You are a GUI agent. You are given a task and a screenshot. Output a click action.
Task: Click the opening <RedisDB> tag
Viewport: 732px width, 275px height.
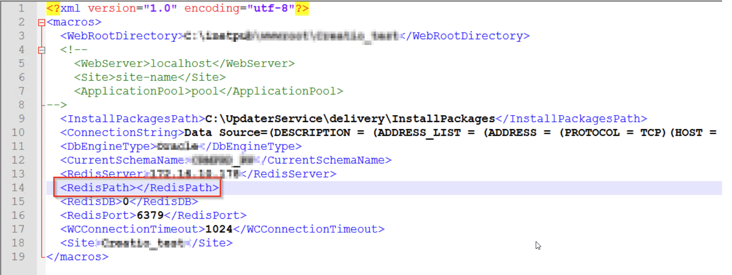[x=91, y=202]
